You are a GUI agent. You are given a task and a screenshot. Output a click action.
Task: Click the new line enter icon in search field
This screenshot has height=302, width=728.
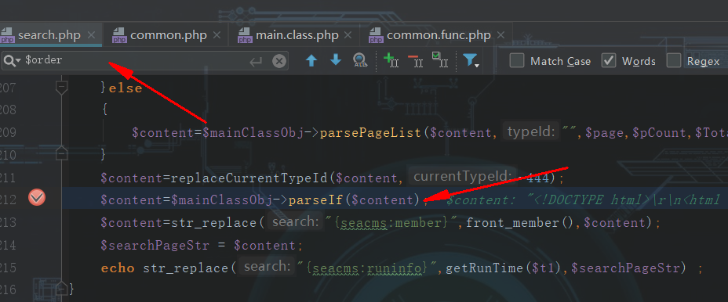pyautogui.click(x=256, y=61)
